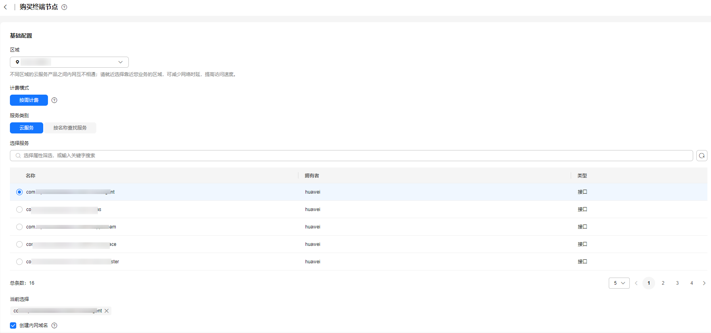
Task: Go to next page arrow
Action: pos(704,283)
